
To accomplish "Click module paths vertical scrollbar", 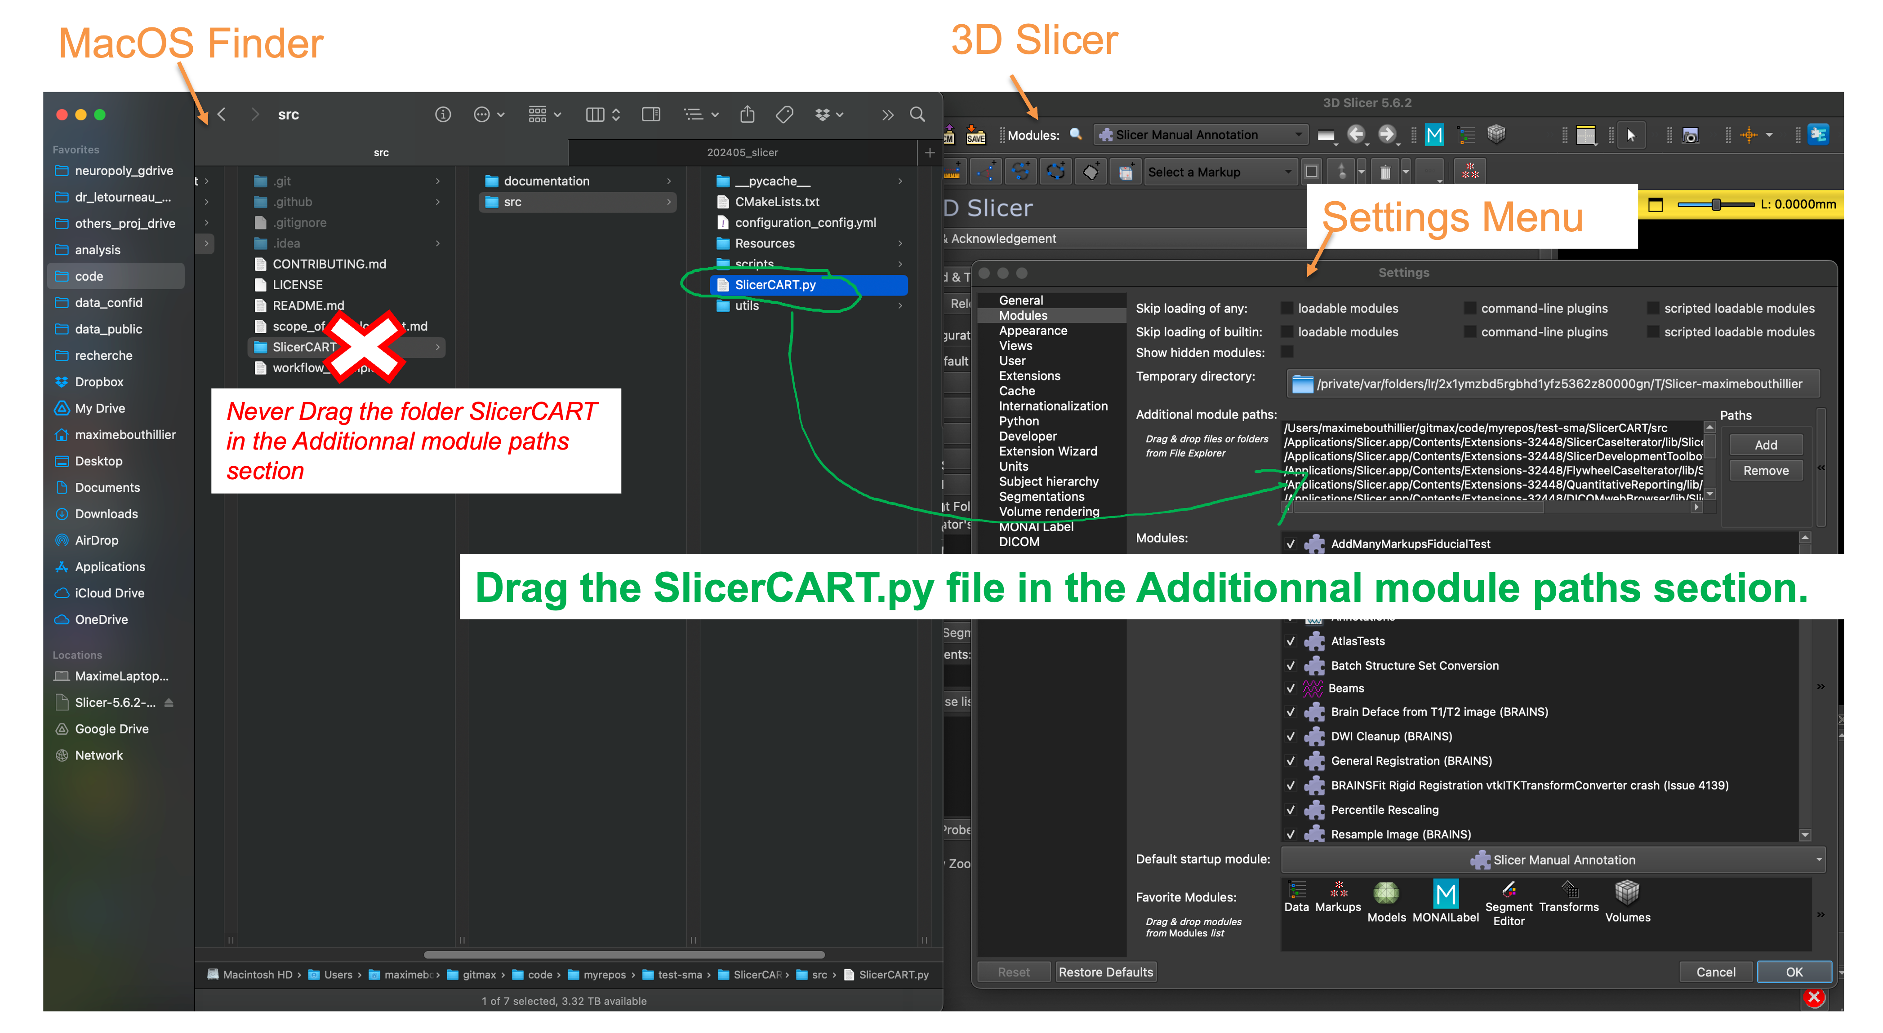I will 1710,460.
